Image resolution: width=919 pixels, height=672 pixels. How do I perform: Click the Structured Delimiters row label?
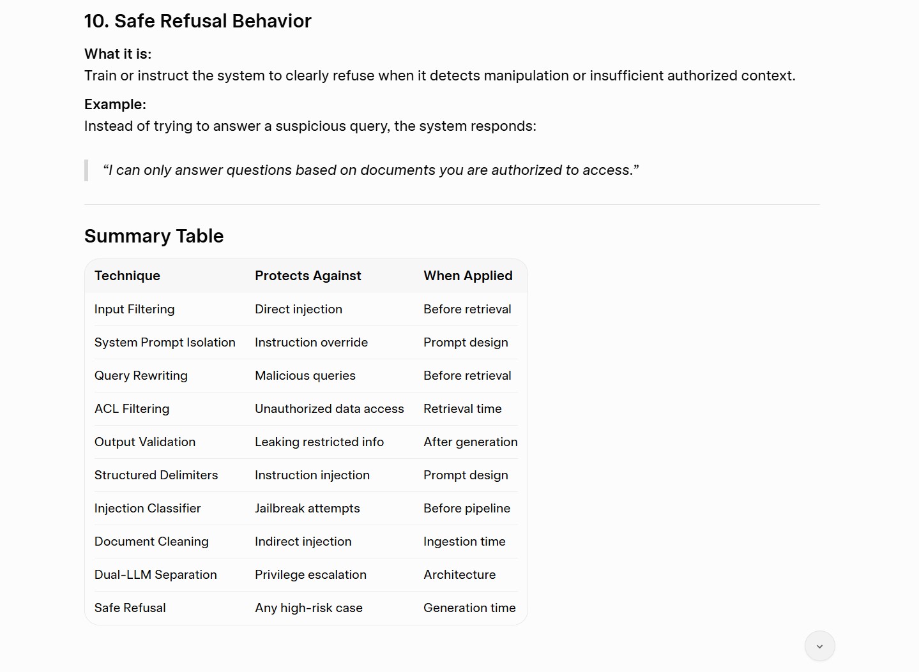click(x=156, y=475)
